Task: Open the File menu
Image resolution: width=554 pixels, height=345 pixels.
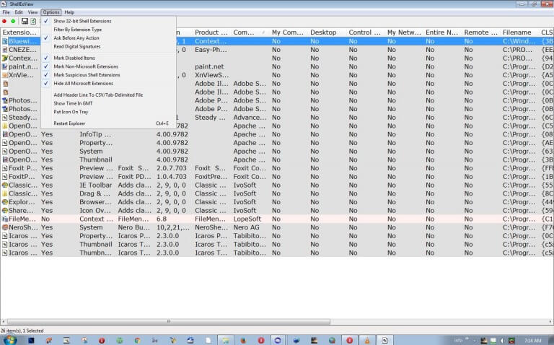Action: [x=6, y=12]
